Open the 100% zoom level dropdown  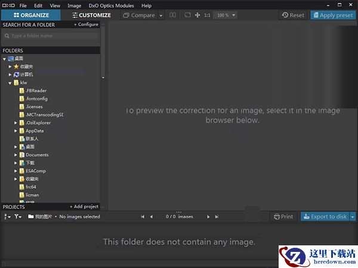[x=226, y=15]
